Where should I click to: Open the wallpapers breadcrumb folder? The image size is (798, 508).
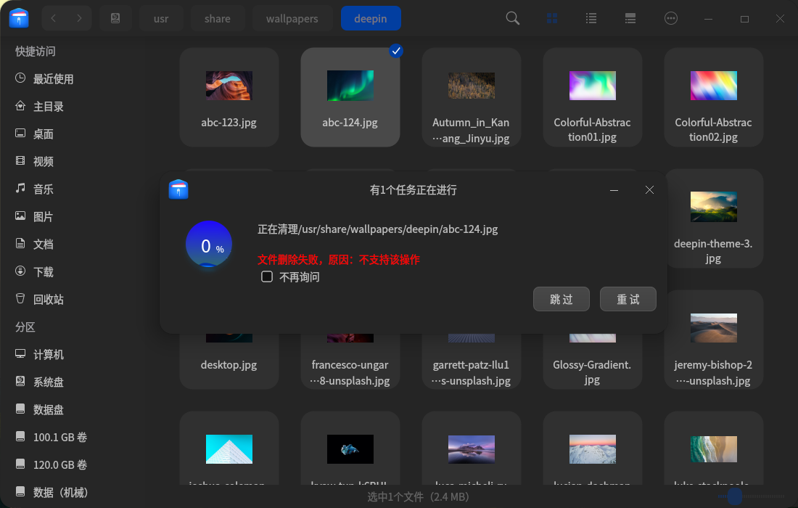click(292, 18)
